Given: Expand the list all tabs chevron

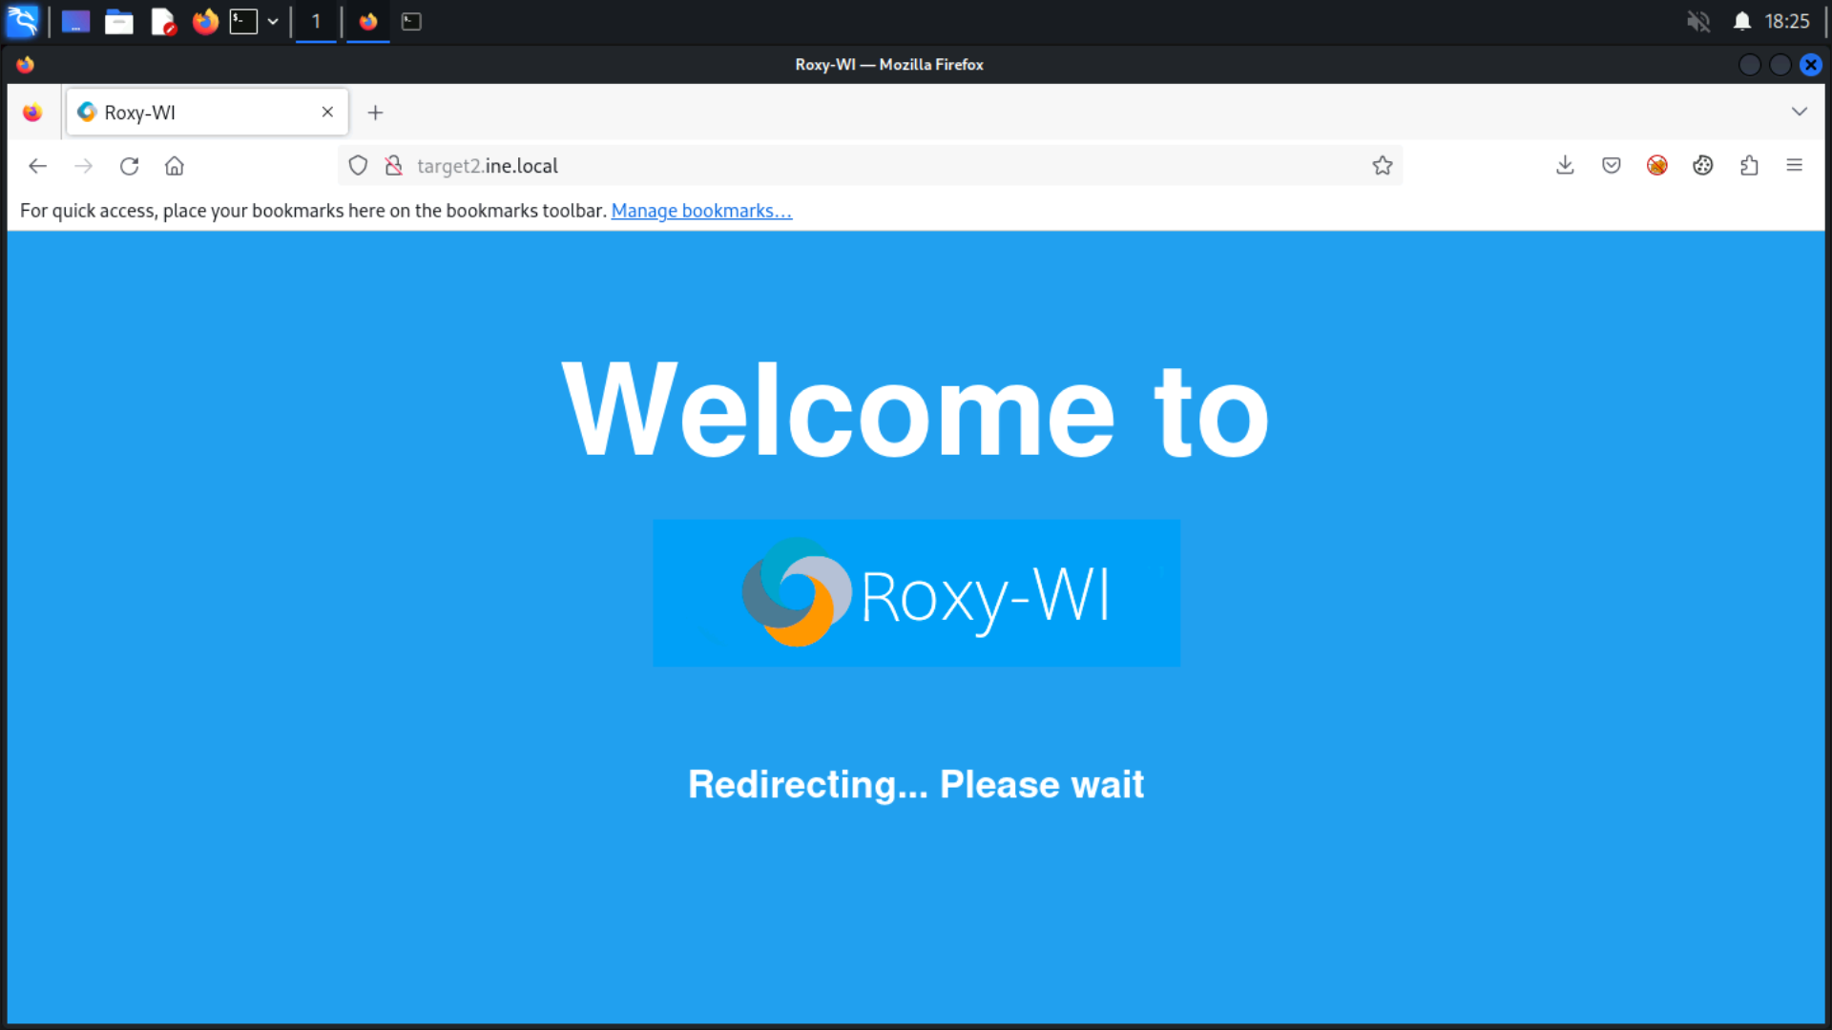Looking at the screenshot, I should coord(1799,112).
